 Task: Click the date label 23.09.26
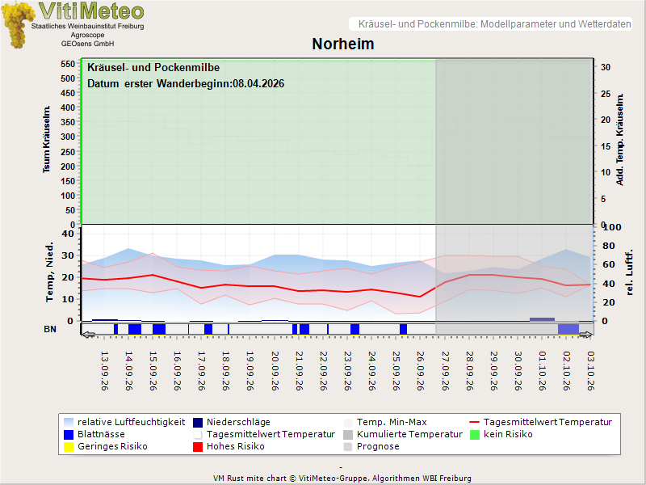click(x=348, y=371)
